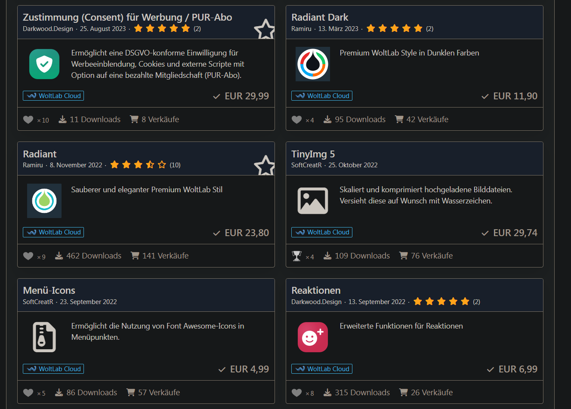Open the pink Reaktionen smiley icon
The width and height of the screenshot is (571, 409).
tap(313, 337)
